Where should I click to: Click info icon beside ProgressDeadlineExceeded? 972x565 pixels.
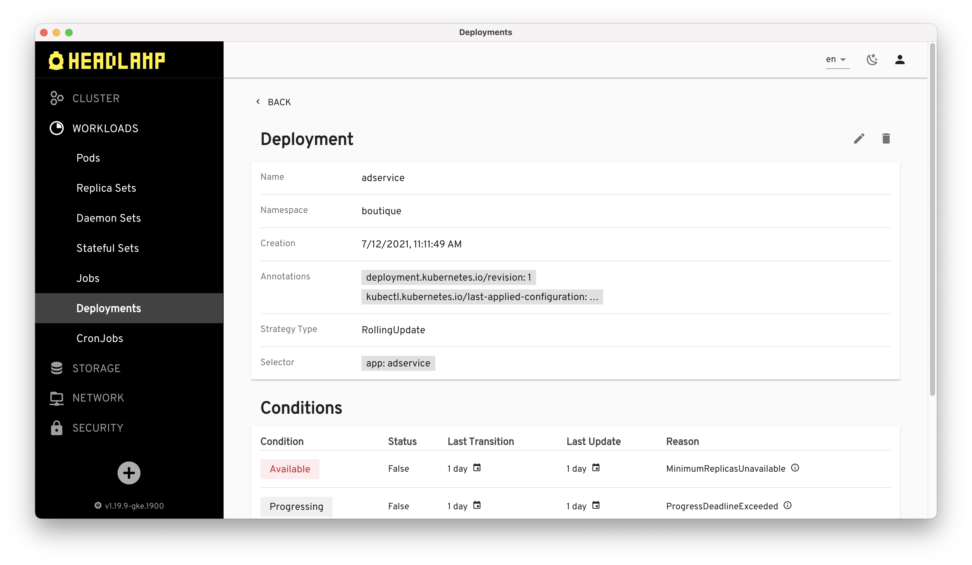point(787,505)
